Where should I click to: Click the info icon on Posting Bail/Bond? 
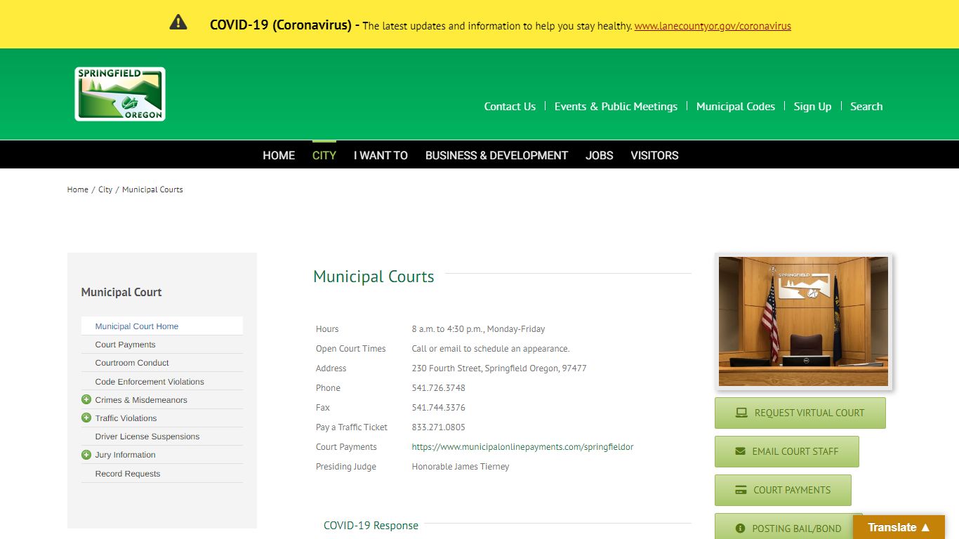point(740,528)
